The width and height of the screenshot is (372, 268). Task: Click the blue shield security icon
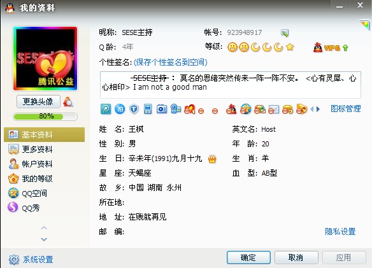click(x=134, y=109)
